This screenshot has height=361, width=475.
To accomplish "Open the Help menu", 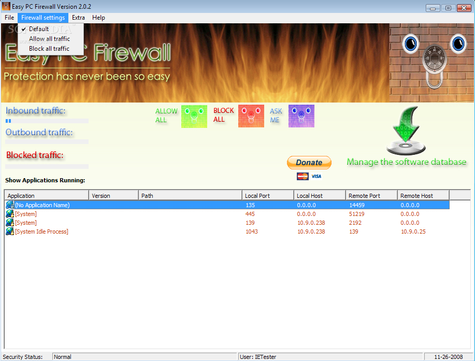I will pyautogui.click(x=99, y=18).
